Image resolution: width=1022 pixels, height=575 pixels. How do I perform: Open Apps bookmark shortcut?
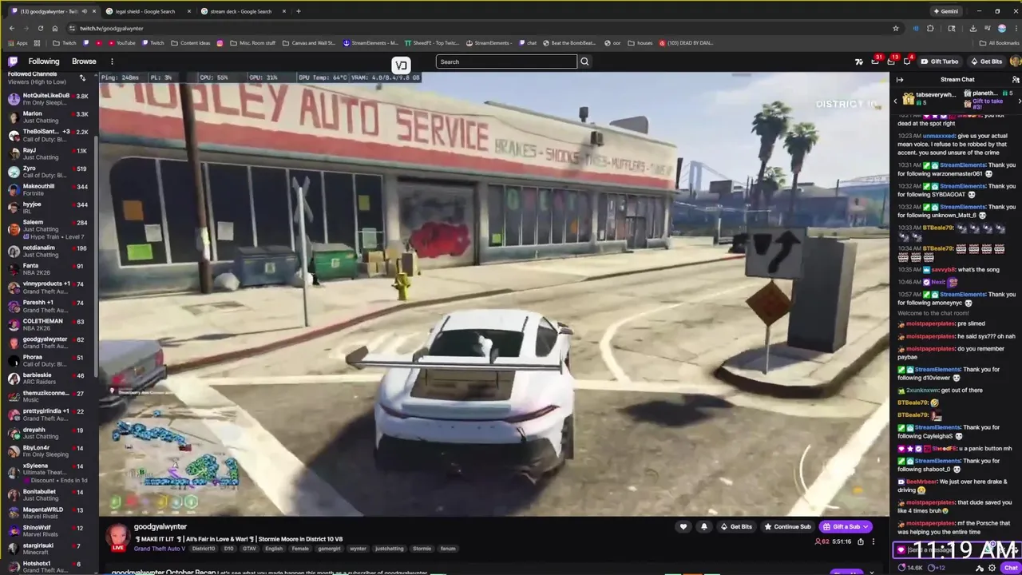click(x=18, y=43)
